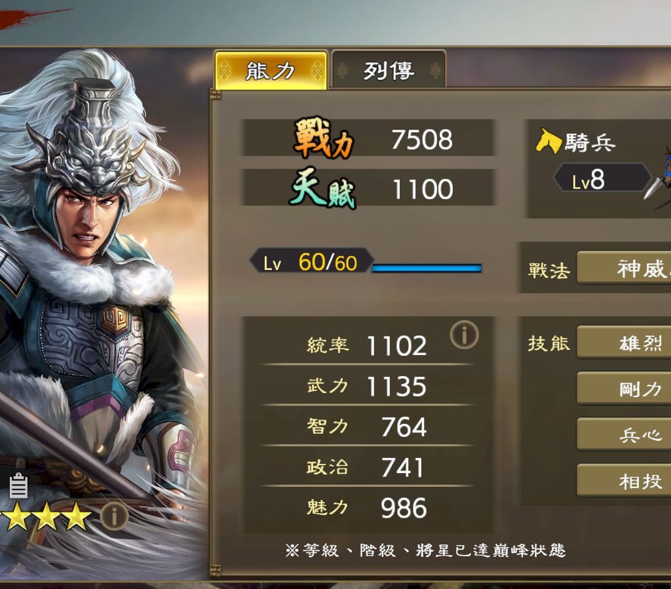Tap the 戰力 power emblem
The width and height of the screenshot is (671, 589).
pos(324,138)
